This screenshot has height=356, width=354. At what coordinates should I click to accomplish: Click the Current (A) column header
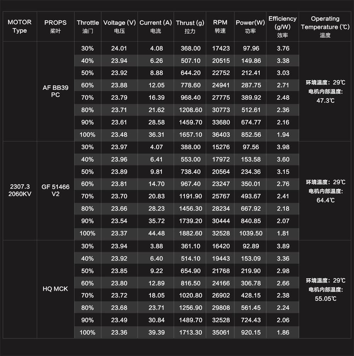pos(155,27)
